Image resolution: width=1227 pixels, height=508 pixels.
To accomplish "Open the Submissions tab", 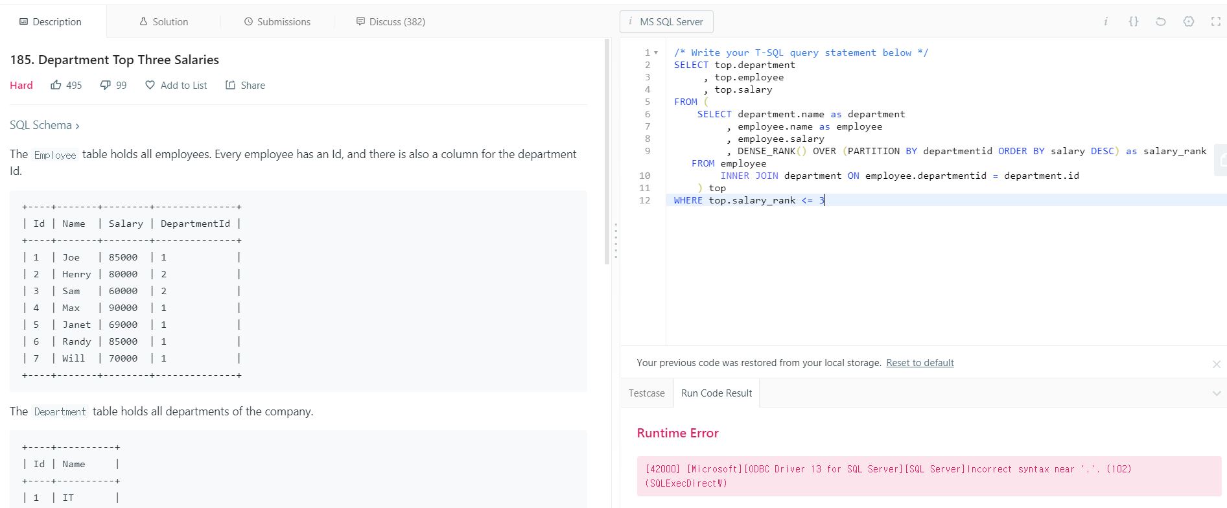I will click(x=277, y=21).
